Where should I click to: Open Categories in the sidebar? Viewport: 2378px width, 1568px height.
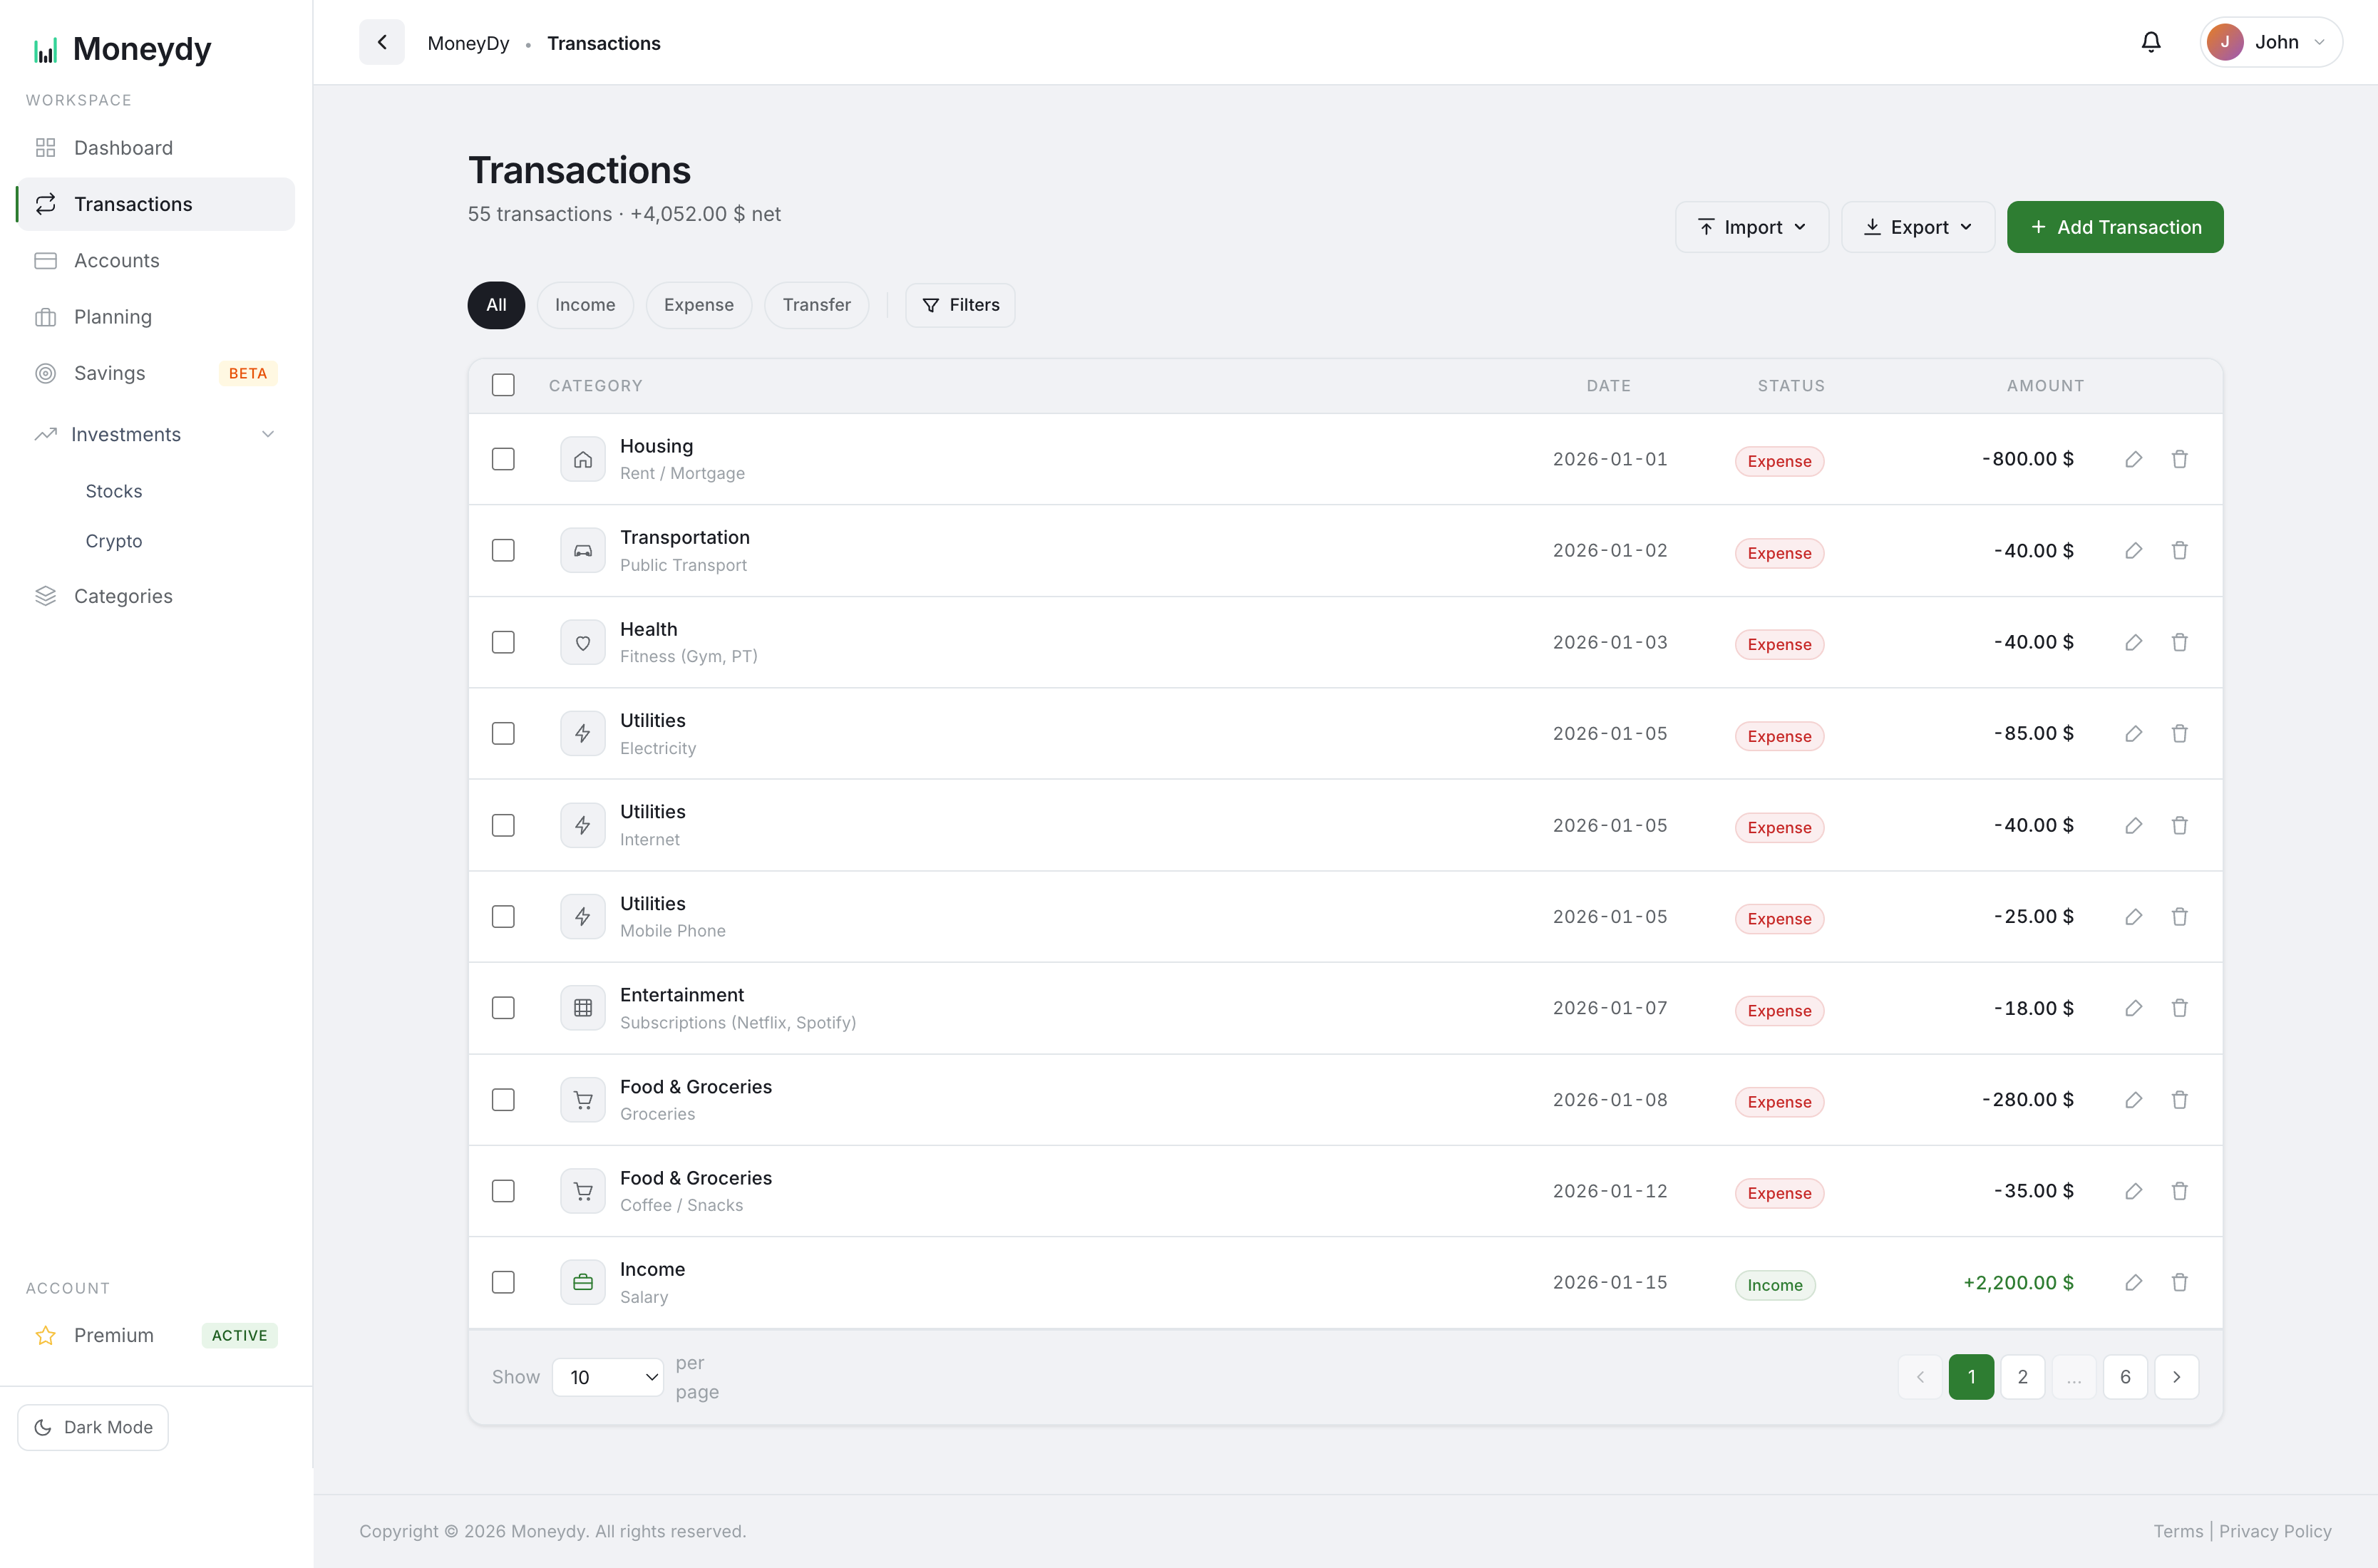[x=156, y=596]
